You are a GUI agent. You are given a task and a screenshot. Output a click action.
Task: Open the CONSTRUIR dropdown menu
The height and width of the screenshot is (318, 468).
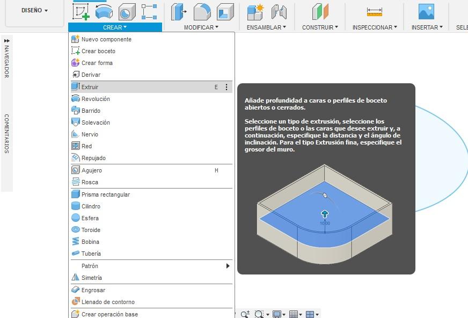point(320,27)
